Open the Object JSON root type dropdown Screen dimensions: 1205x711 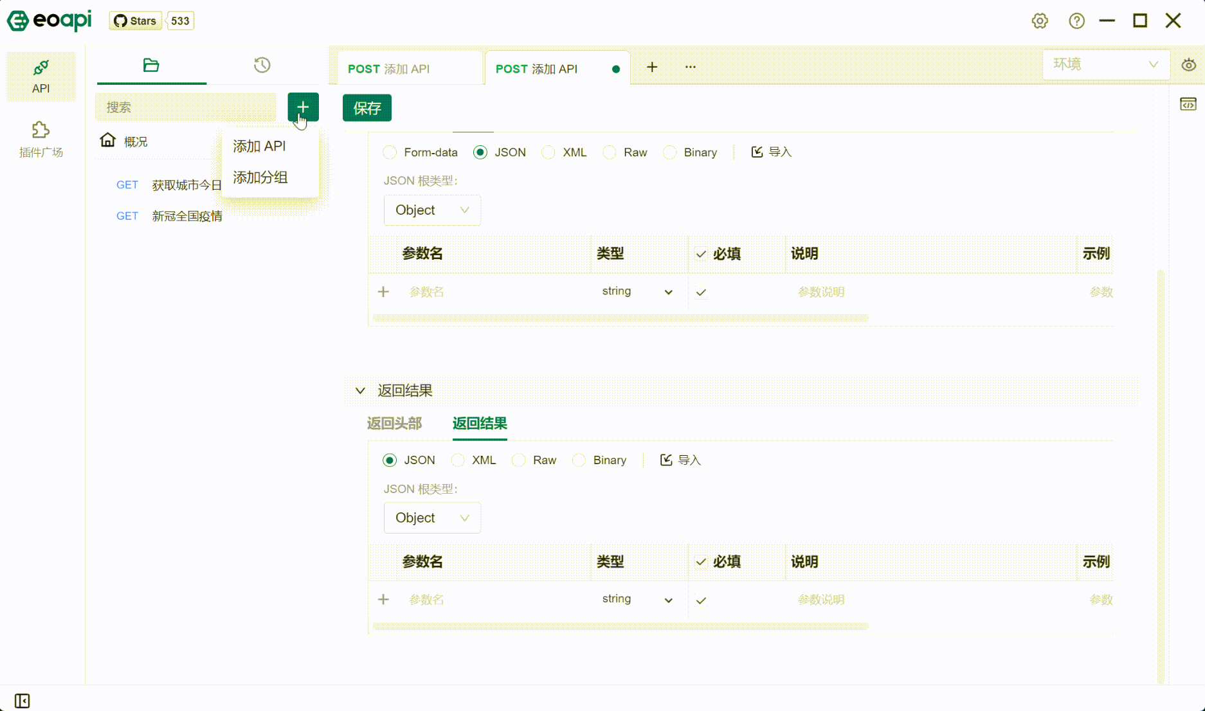431,210
